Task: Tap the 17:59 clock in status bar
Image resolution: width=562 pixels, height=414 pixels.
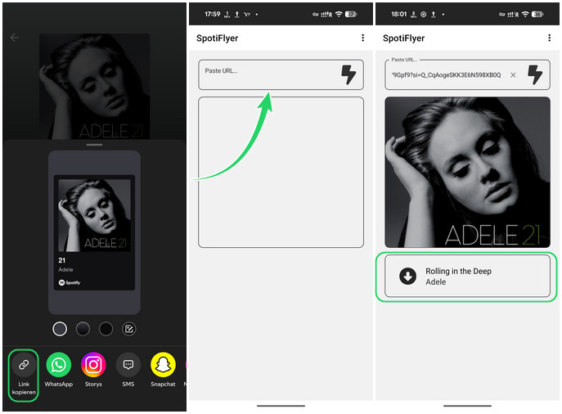Action: (212, 14)
